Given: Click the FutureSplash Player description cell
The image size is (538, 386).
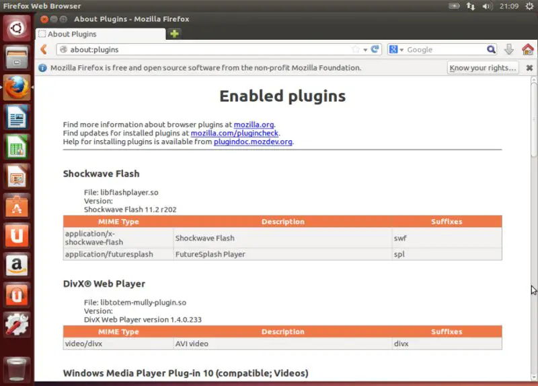Looking at the screenshot, I should click(282, 255).
